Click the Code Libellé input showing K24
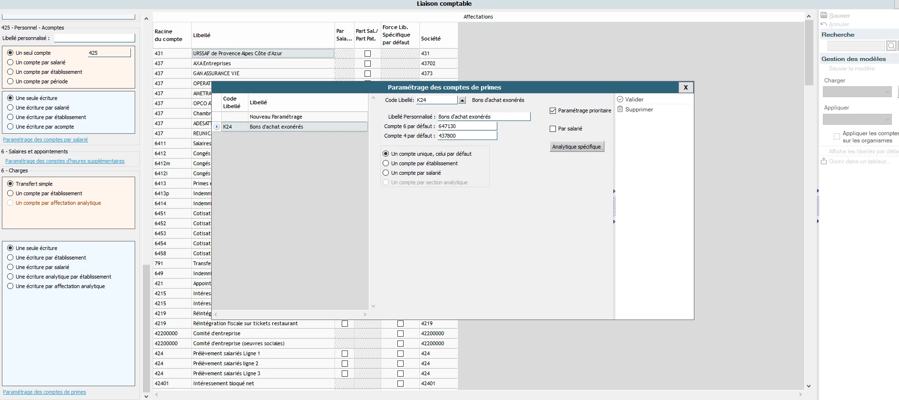The image size is (899, 400). [436, 100]
